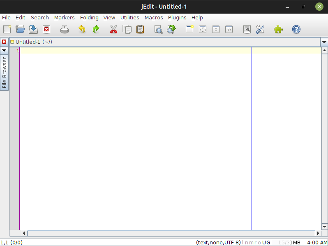Click (text,none,UTF-8) mode status
The image size is (328, 246).
coord(218,243)
